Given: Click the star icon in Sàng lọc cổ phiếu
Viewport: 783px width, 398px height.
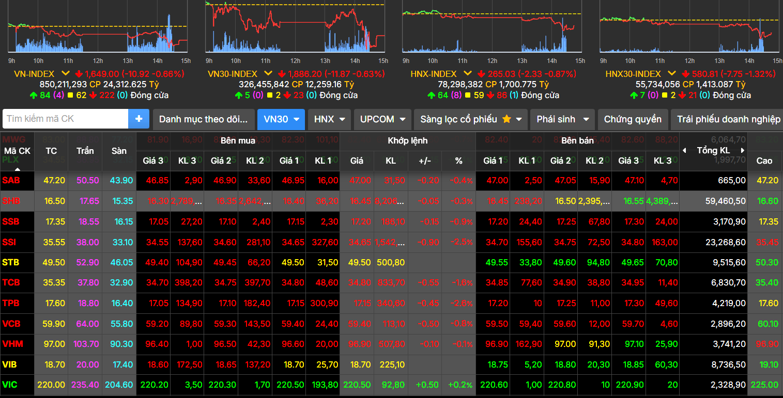Looking at the screenshot, I should (506, 119).
